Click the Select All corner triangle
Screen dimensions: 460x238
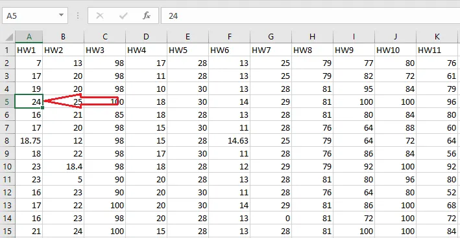tap(9, 37)
